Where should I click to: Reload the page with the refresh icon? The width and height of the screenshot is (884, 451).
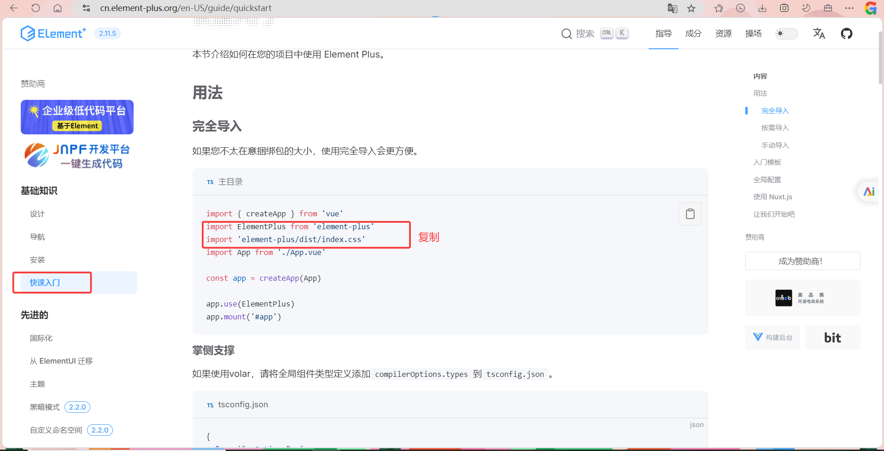click(35, 8)
